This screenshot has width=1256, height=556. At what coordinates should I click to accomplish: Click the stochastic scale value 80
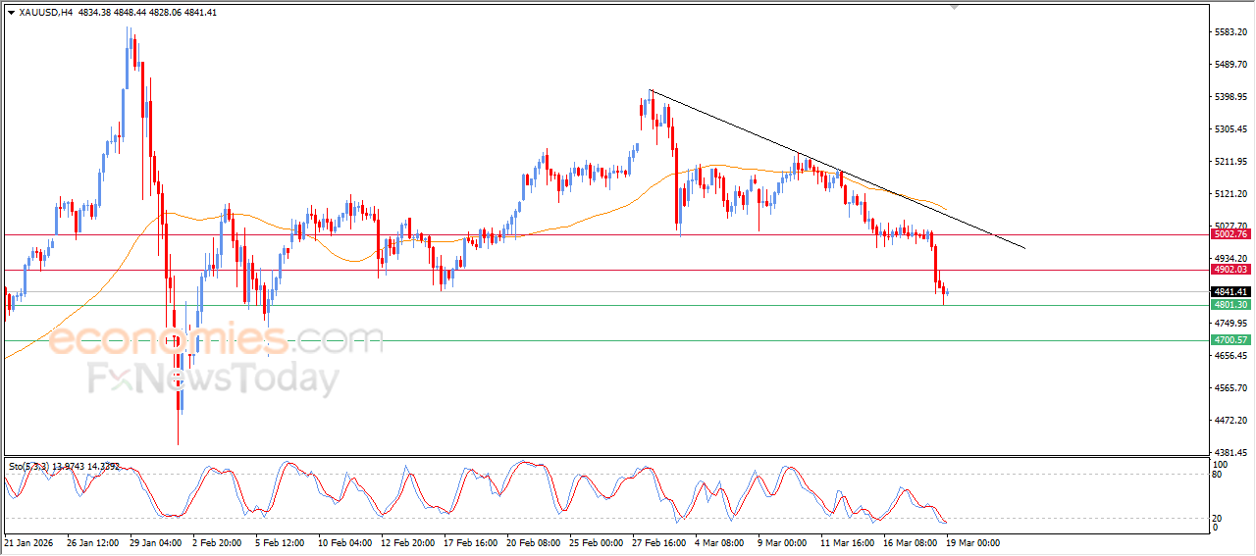pyautogui.click(x=1218, y=475)
